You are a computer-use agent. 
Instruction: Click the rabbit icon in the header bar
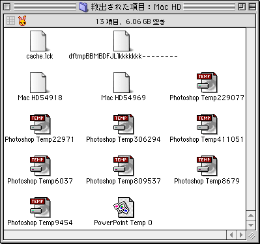point(22,21)
